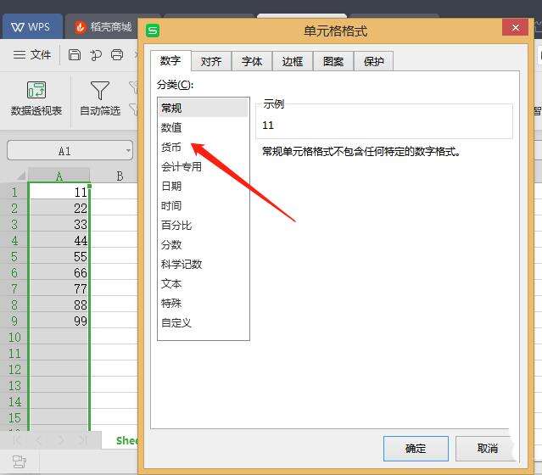The height and width of the screenshot is (475, 542).
Task: Select 自定义 category
Action: (x=204, y=322)
